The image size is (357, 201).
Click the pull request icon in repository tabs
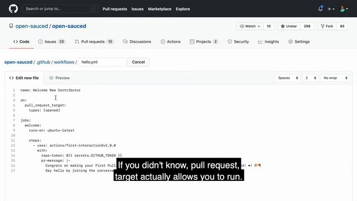tap(77, 42)
